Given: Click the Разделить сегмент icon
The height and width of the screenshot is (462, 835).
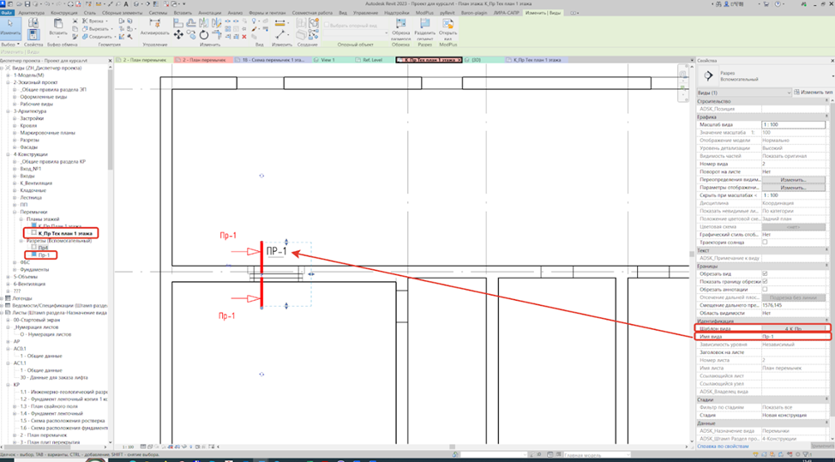Looking at the screenshot, I should tap(425, 28).
